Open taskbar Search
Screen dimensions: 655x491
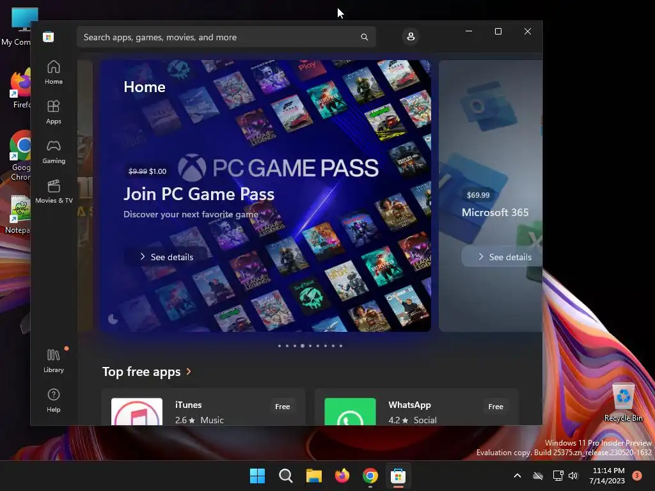(286, 476)
